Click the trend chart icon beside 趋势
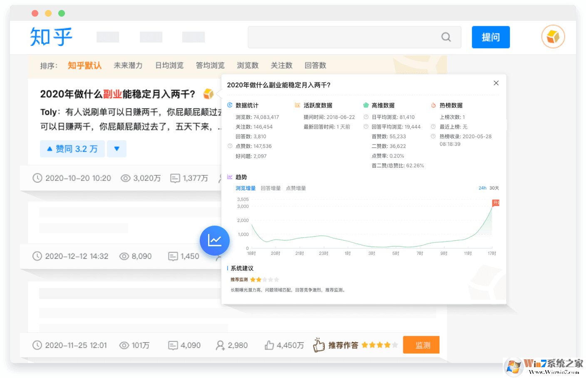Viewport: 586px width, 378px height. tap(230, 177)
